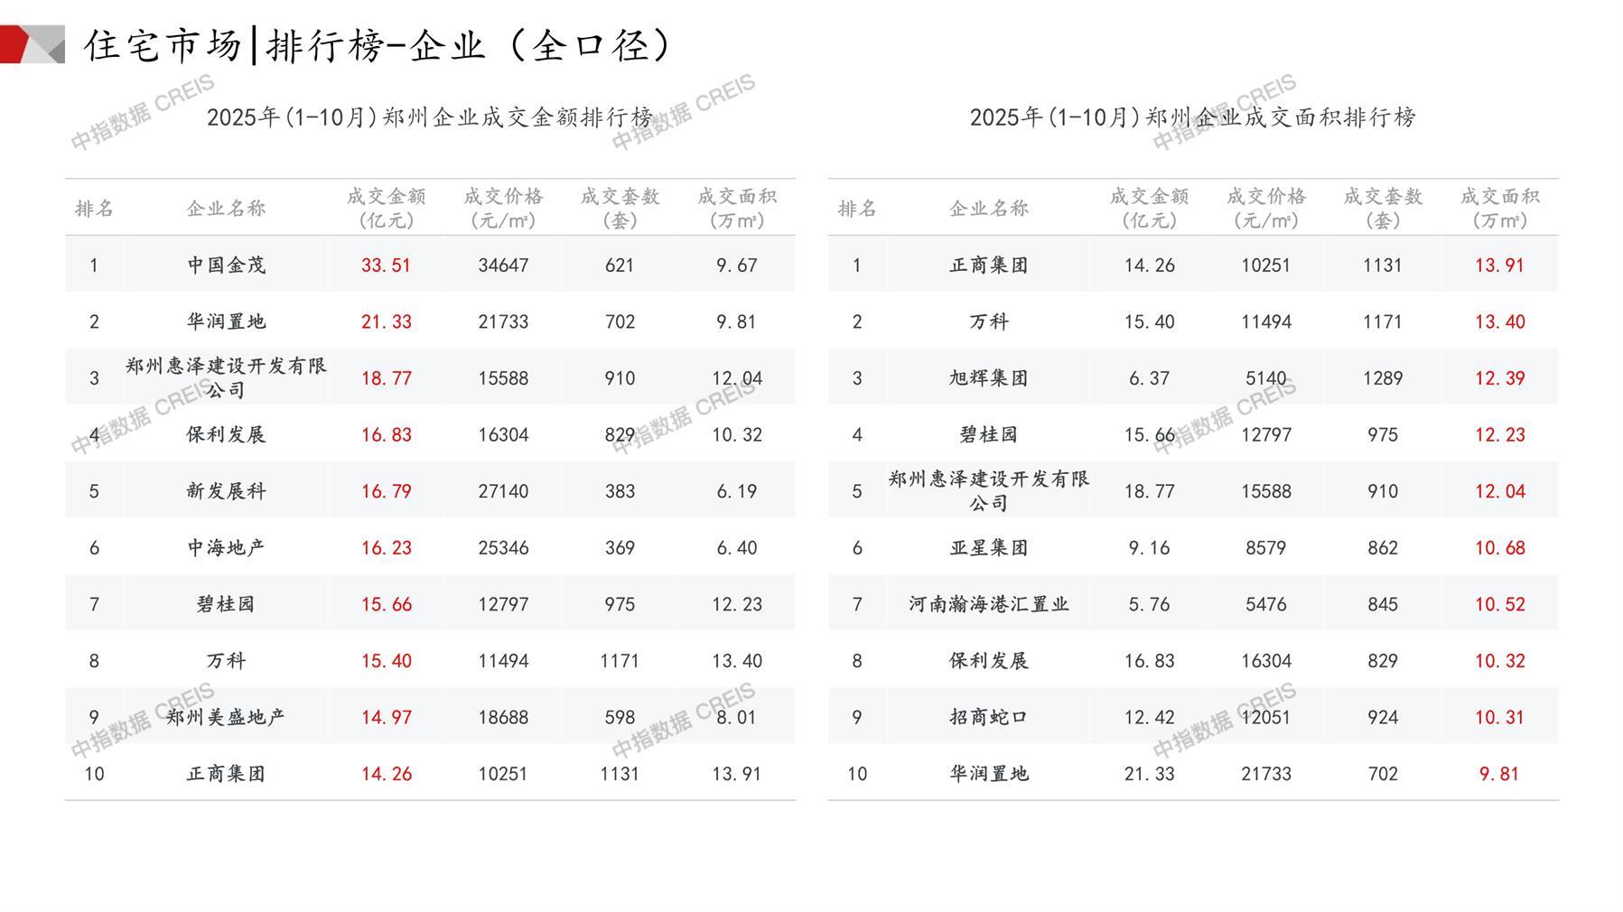
Task: Select the 1289 units sold value
Action: (1382, 378)
